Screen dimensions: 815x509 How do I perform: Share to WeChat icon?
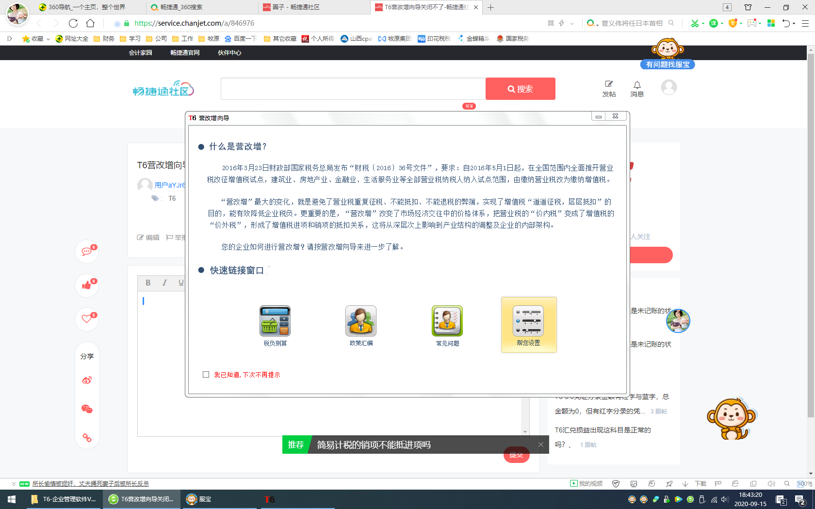click(87, 409)
